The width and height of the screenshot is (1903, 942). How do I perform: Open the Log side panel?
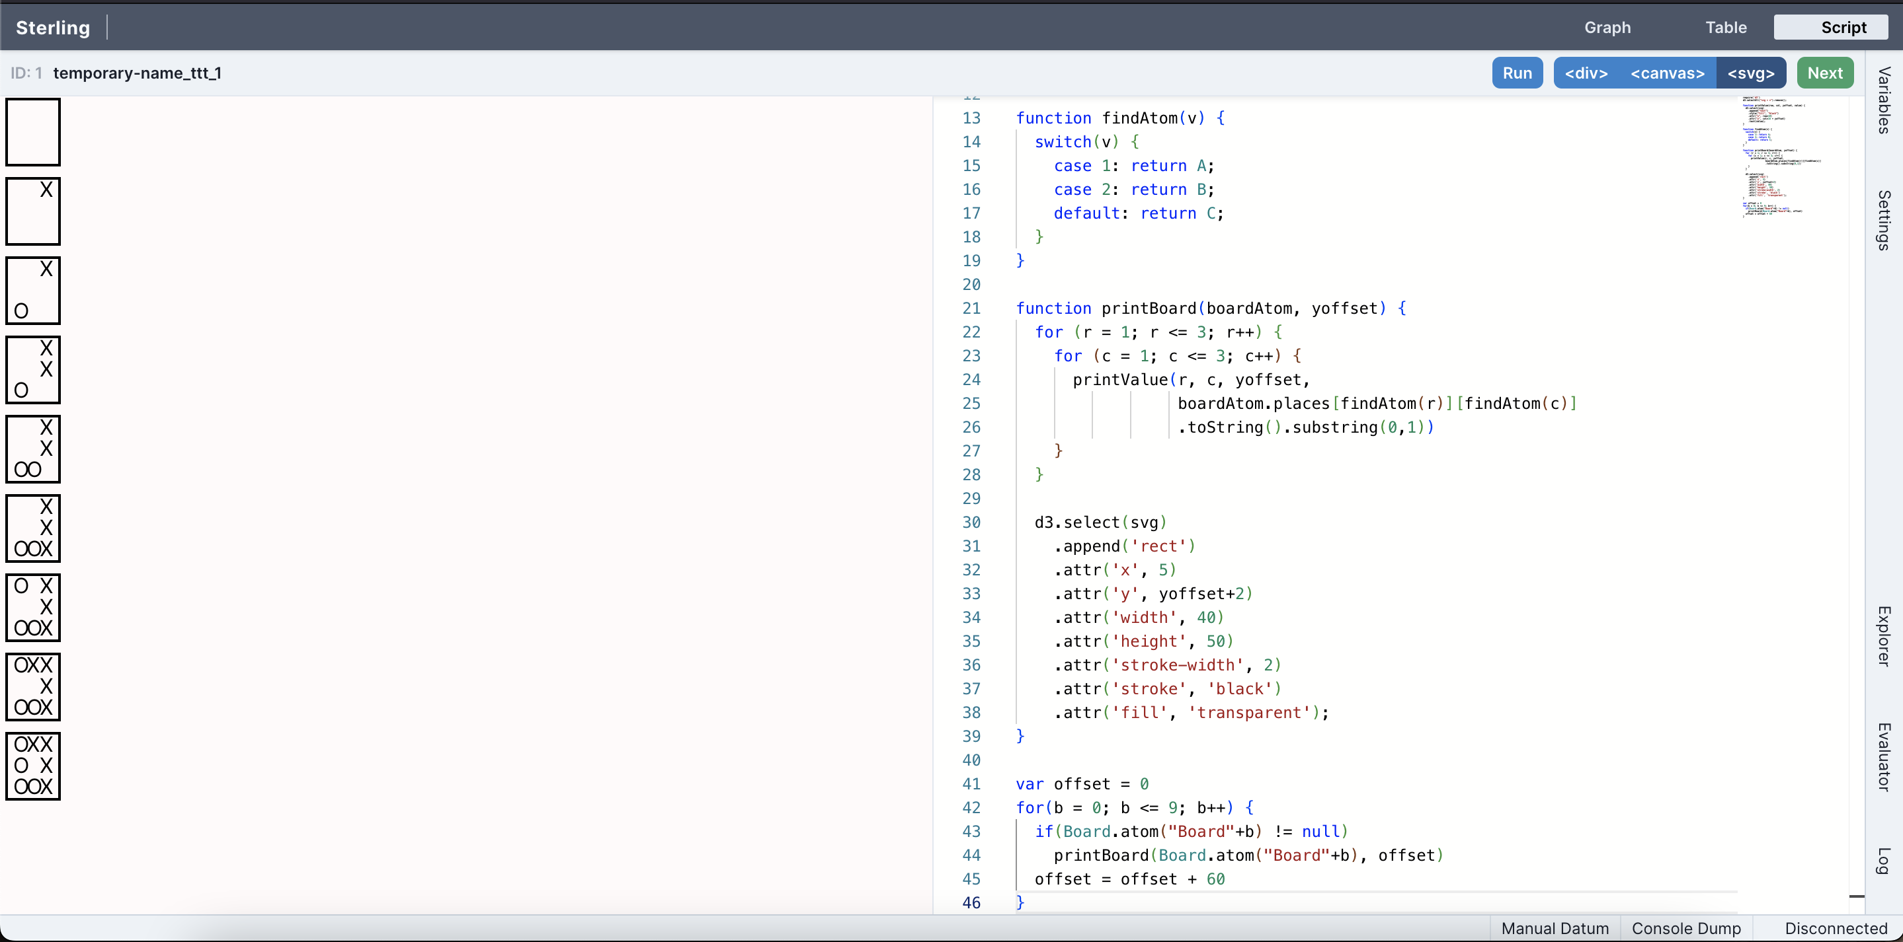coord(1884,860)
